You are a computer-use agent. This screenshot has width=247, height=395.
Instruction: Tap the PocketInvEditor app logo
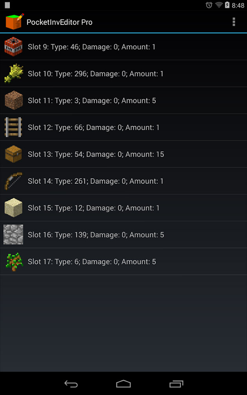click(x=14, y=22)
